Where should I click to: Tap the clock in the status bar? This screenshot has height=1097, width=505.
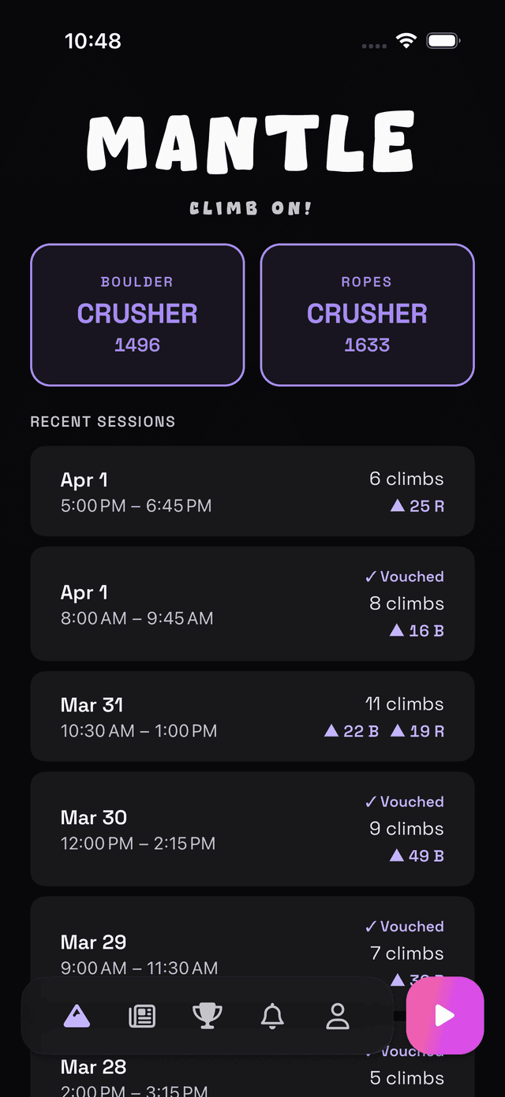coord(93,40)
